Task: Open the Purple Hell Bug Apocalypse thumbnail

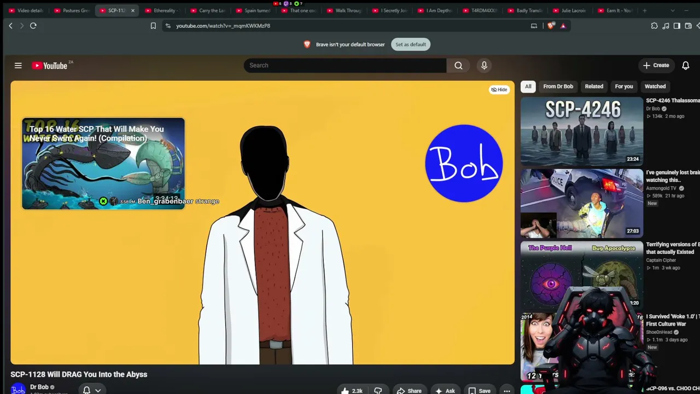Action: (x=582, y=275)
